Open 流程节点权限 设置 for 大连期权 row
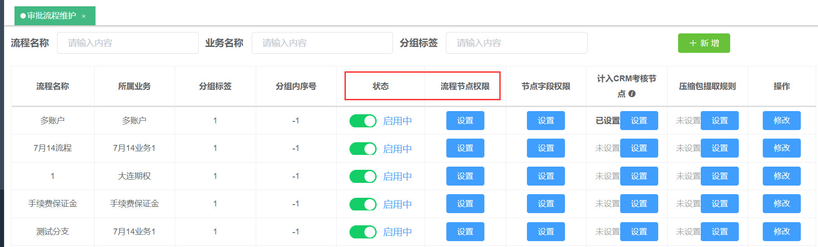The image size is (818, 247). tap(465, 176)
